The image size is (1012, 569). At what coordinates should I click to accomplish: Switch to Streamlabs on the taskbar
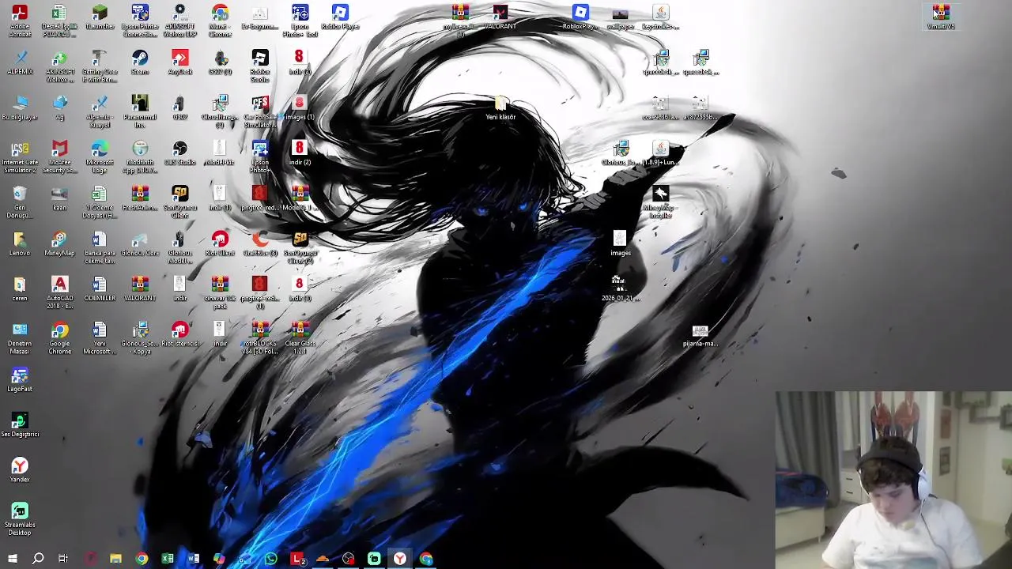(374, 559)
